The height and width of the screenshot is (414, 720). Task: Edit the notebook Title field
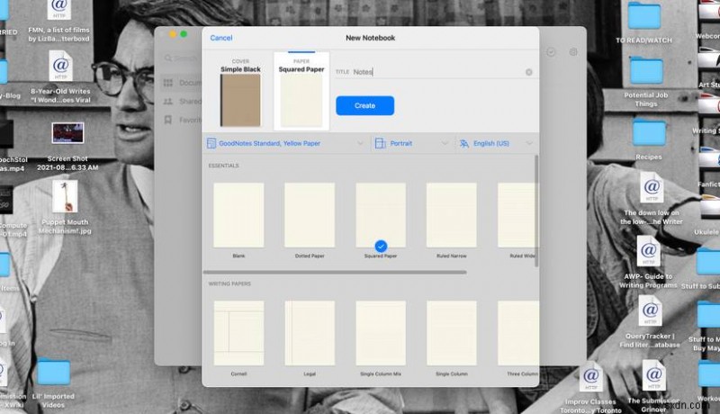[435, 72]
